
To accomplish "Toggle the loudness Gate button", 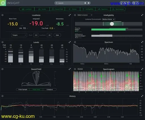I will (57, 35).
